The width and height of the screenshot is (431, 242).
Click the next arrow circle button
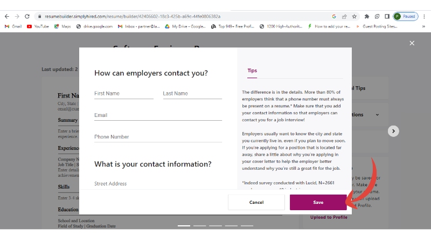coord(394,131)
